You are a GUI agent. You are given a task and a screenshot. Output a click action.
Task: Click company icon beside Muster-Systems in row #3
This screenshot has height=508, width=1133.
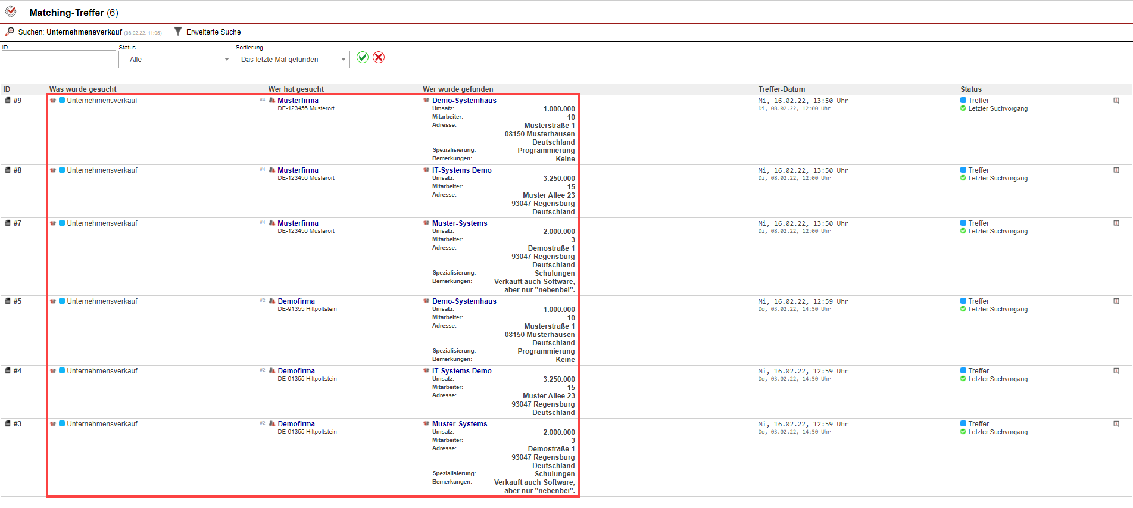click(x=426, y=424)
